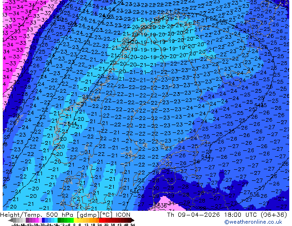The height and width of the screenshot is (226, 292).
Task: Click the dark maroon right arrow of color scale
Action: click(x=133, y=220)
